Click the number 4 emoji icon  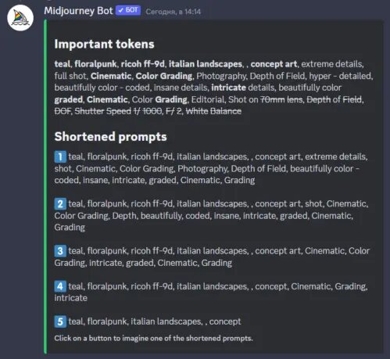[60, 286]
